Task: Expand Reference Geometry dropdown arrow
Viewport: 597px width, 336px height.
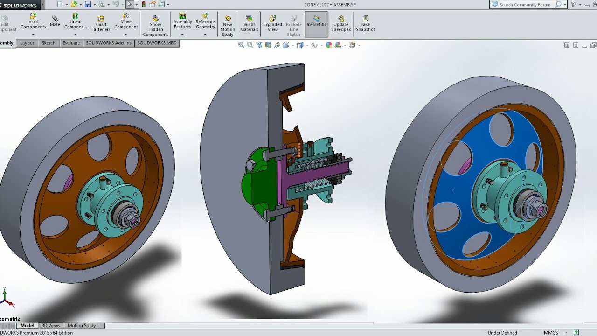Action: point(205,34)
